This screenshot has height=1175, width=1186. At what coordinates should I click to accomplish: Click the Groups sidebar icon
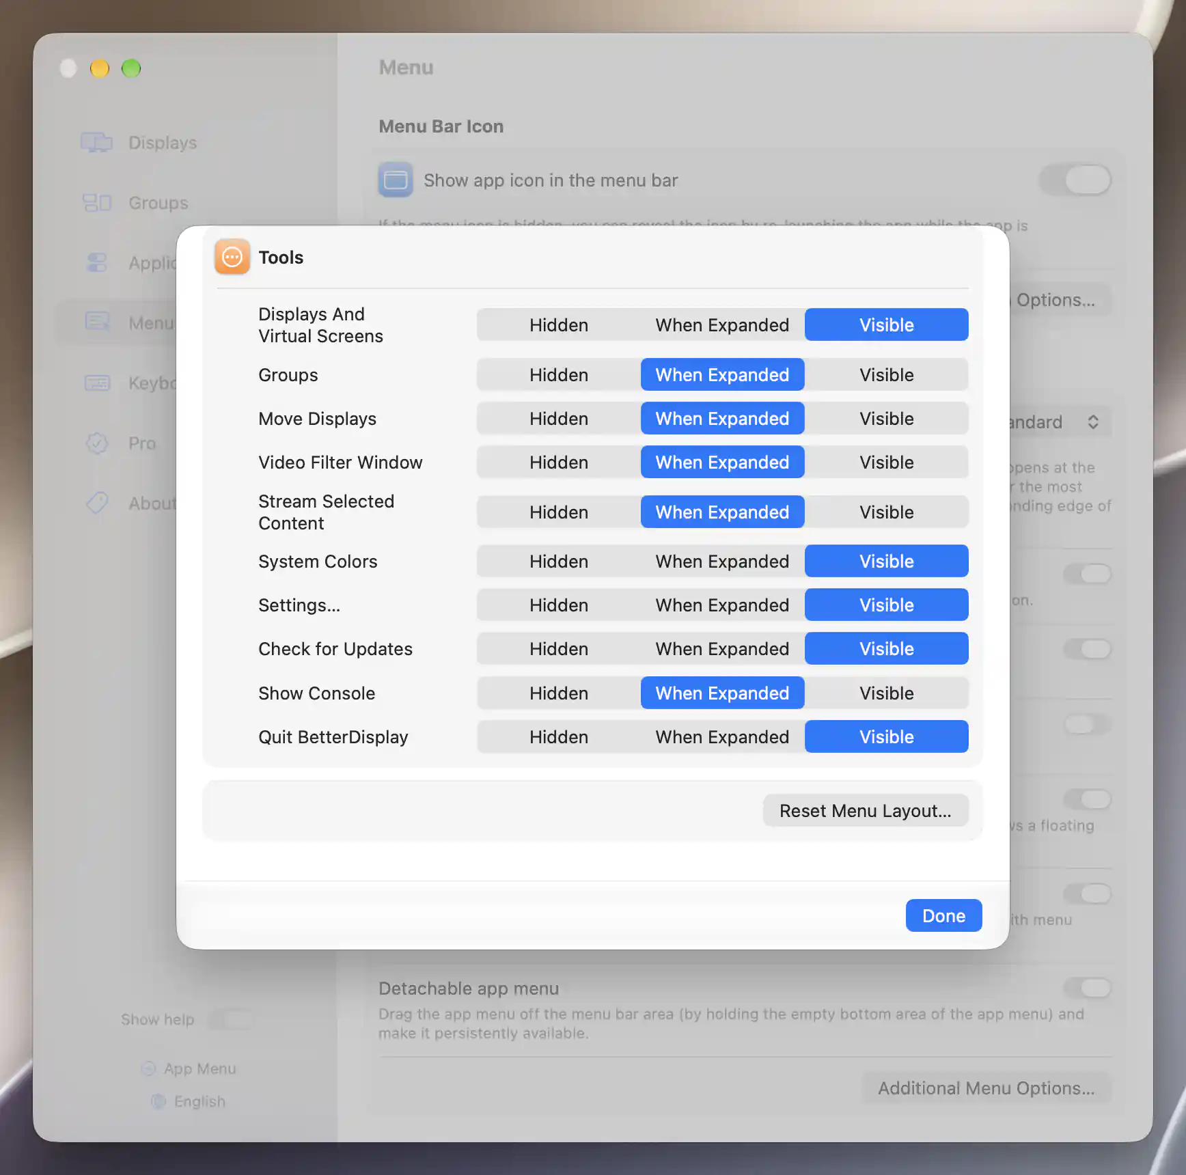click(x=96, y=202)
